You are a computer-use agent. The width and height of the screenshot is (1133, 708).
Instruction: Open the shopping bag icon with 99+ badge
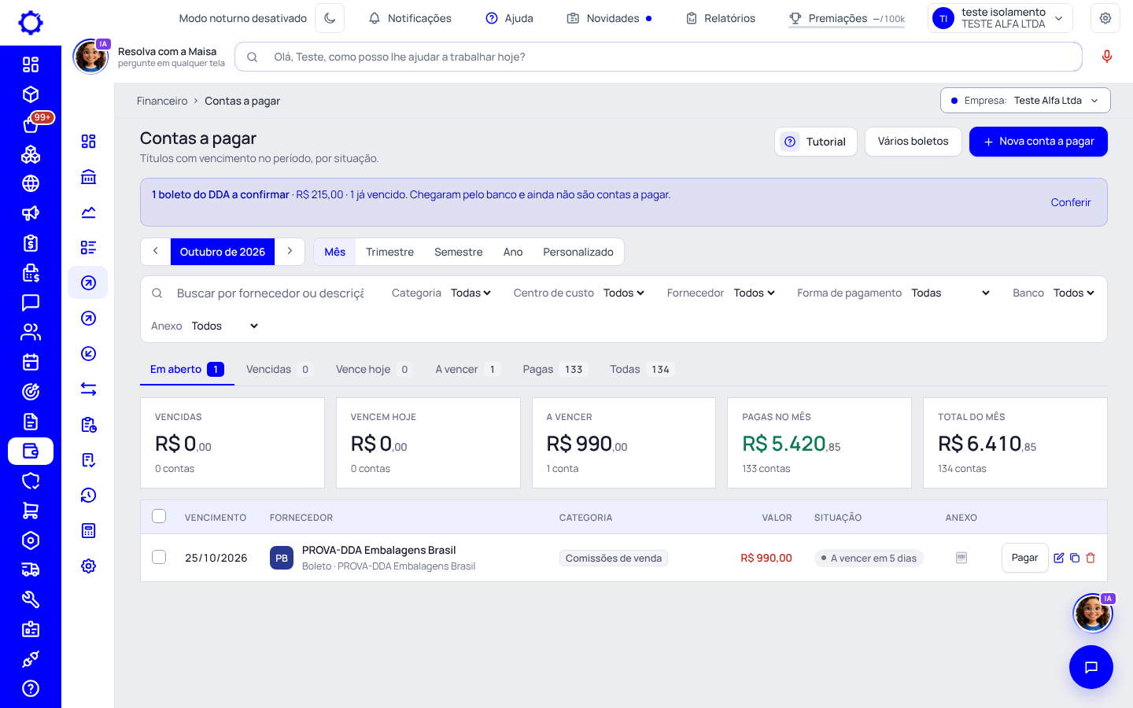[31, 124]
